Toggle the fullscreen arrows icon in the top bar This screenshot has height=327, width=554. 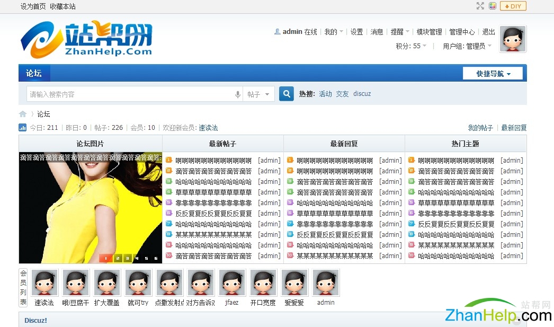tap(480, 6)
